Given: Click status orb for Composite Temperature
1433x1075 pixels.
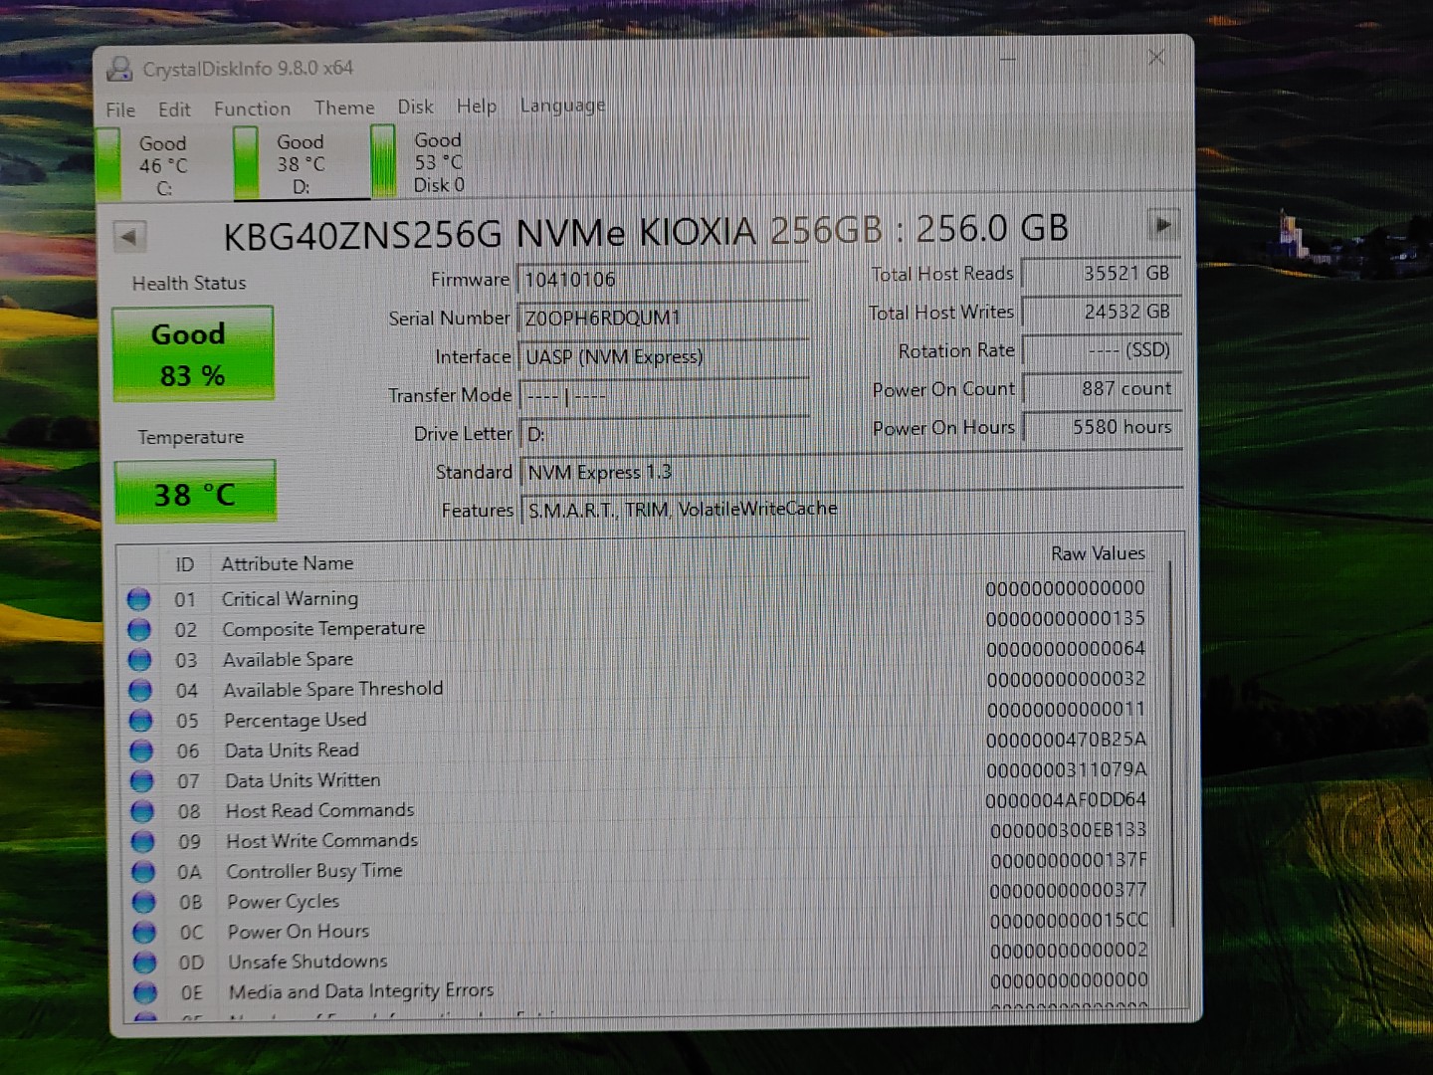Looking at the screenshot, I should pos(139,630).
